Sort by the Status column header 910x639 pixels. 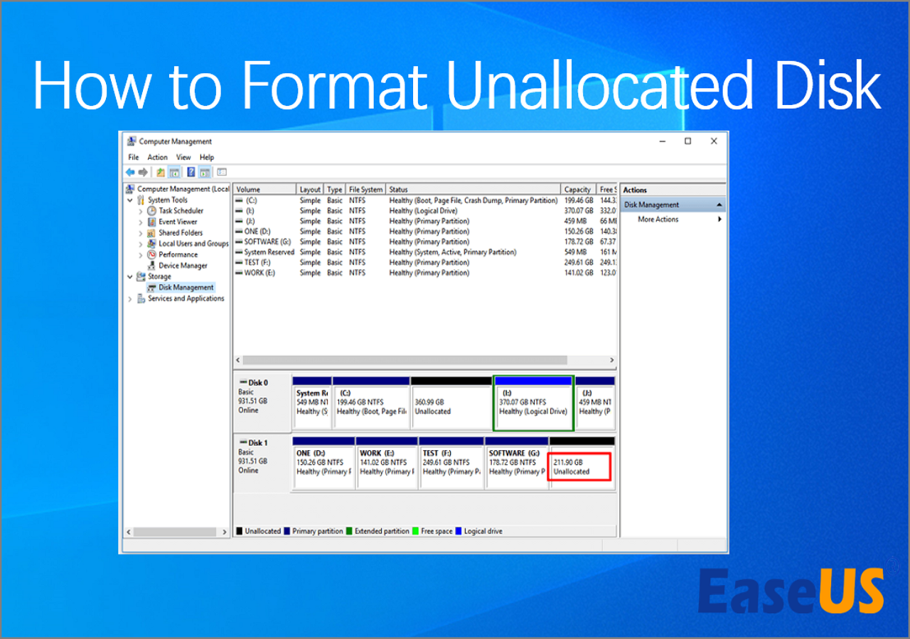473,190
